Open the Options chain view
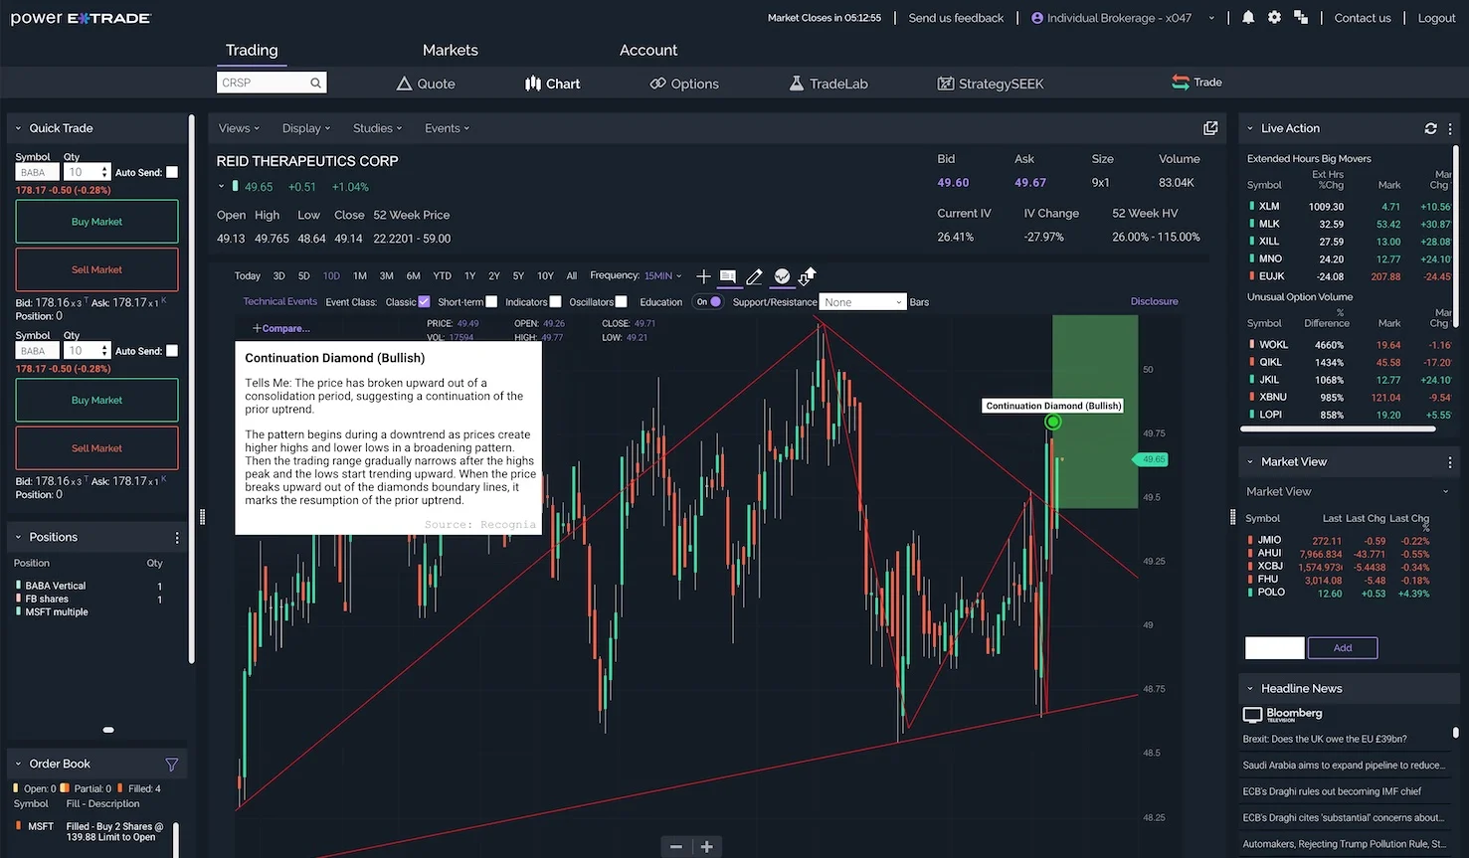The width and height of the screenshot is (1469, 858). pyautogui.click(x=684, y=84)
